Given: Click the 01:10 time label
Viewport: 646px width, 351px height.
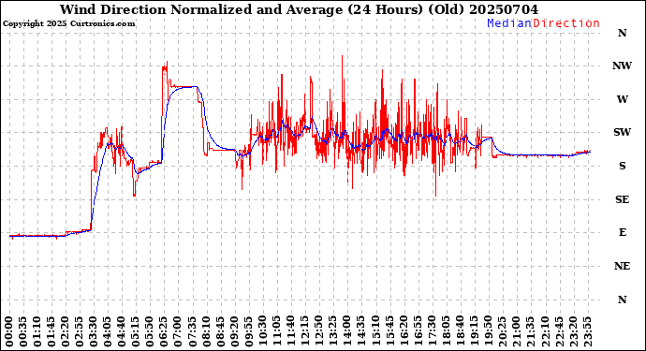Looking at the screenshot, I should click(37, 332).
